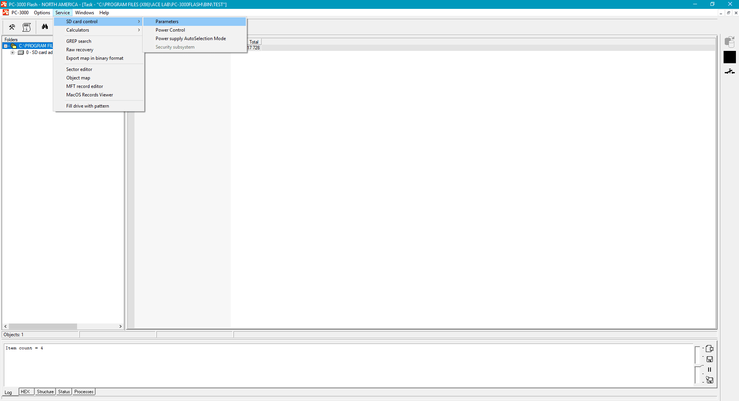The height and width of the screenshot is (401, 739).
Task: Open the PC-3000 menu
Action: (x=20, y=13)
